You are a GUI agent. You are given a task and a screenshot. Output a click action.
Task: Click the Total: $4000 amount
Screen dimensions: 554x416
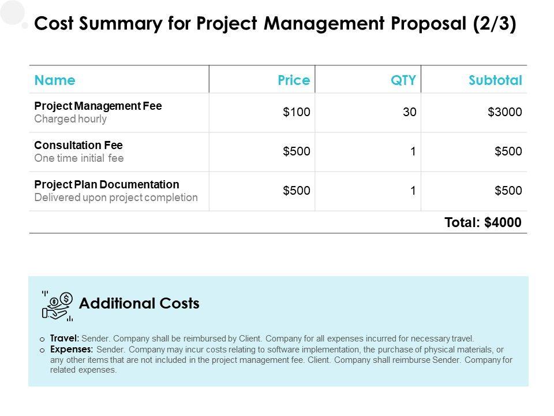click(x=483, y=222)
